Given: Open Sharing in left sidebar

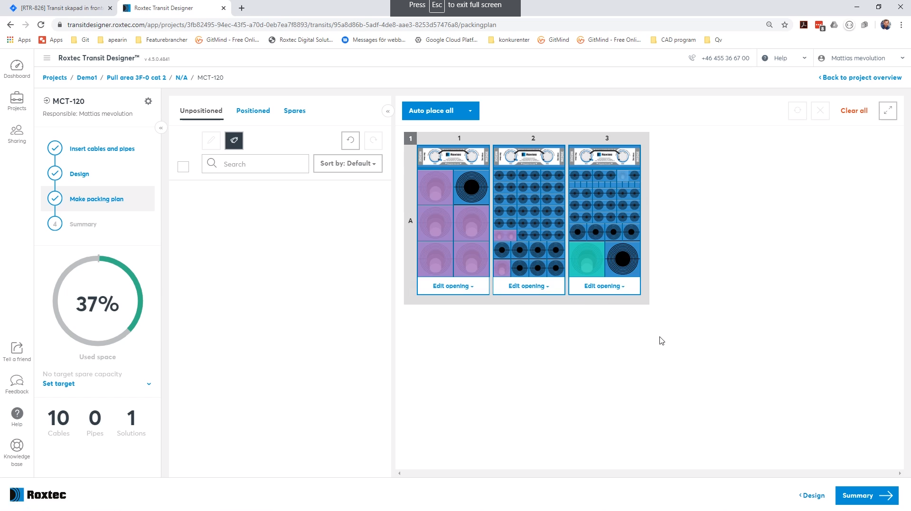Looking at the screenshot, I should 17,134.
